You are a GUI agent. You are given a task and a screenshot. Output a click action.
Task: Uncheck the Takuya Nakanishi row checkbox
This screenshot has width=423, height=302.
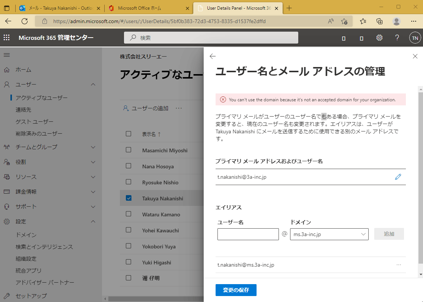coord(129,198)
